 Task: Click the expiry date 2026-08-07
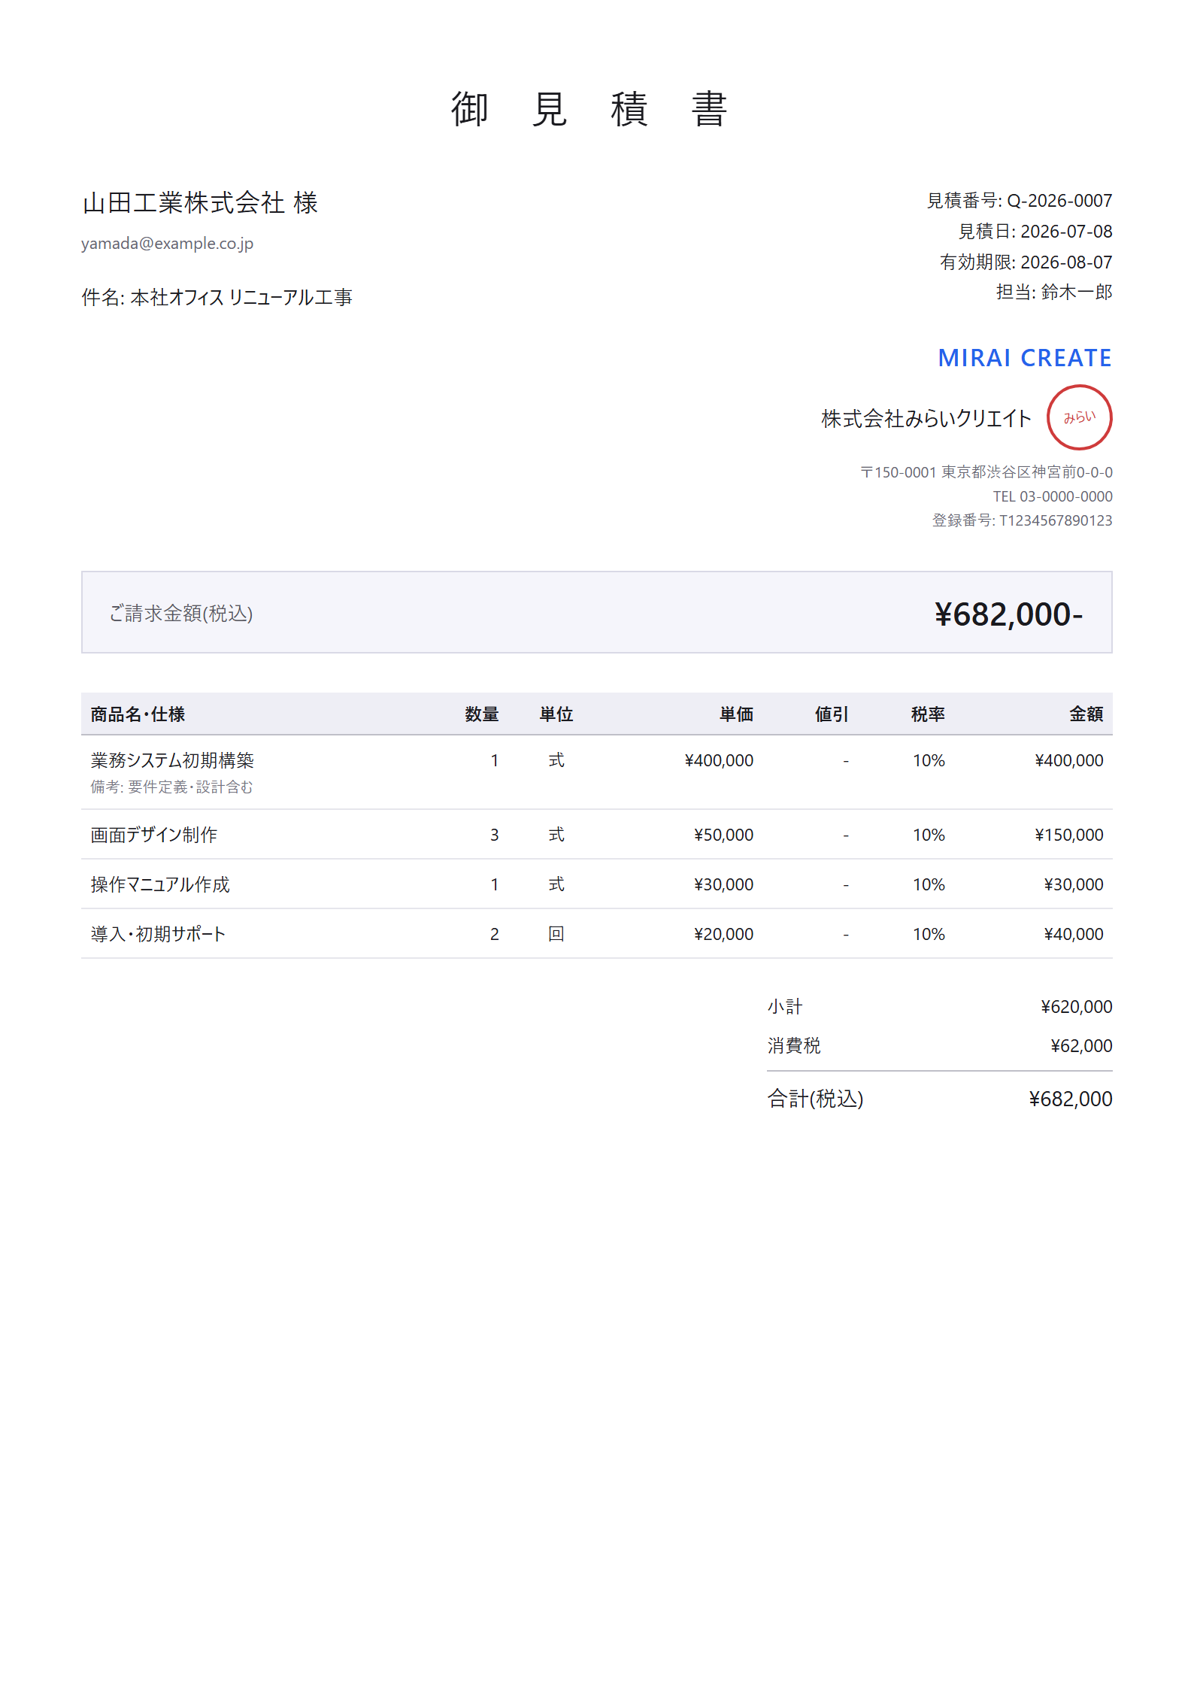(x=1066, y=262)
